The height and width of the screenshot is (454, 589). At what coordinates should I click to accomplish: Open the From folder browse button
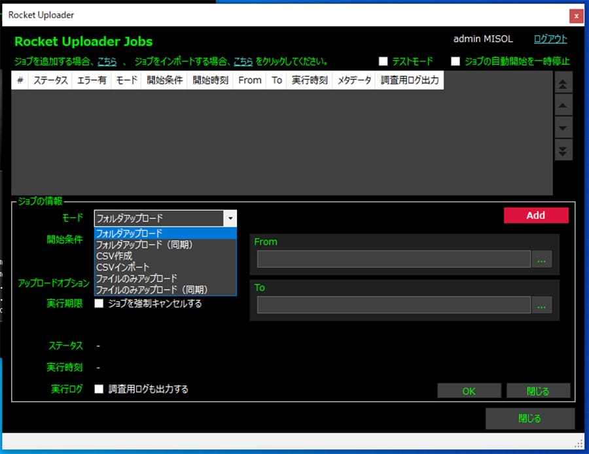click(x=542, y=260)
